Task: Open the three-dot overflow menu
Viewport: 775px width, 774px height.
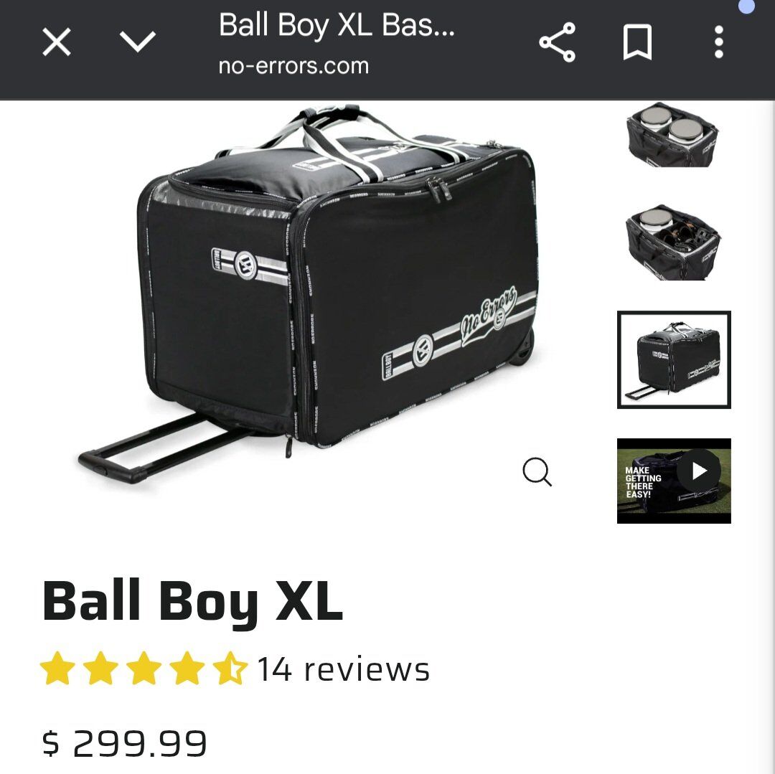Action: (718, 42)
